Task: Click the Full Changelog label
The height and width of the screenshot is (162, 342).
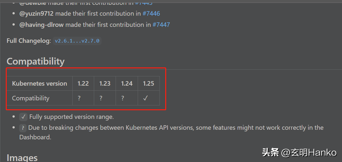Action: click(x=29, y=41)
